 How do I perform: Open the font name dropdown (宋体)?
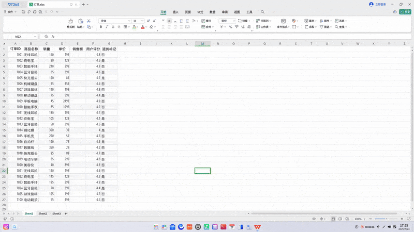coord(114,21)
